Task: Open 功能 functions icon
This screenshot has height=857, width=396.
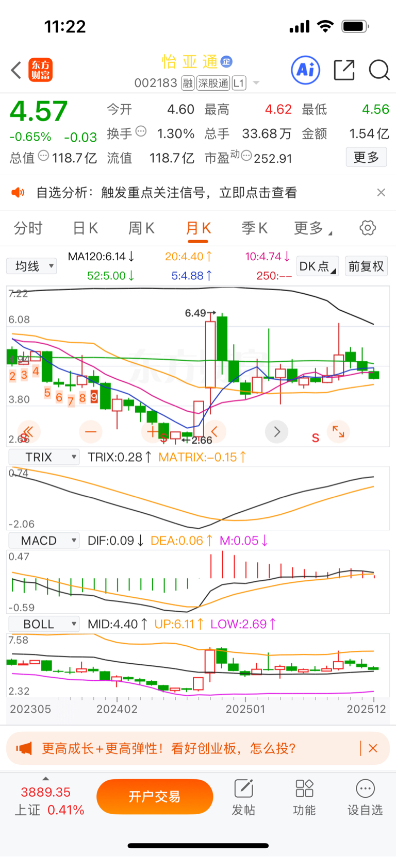Action: 304,797
